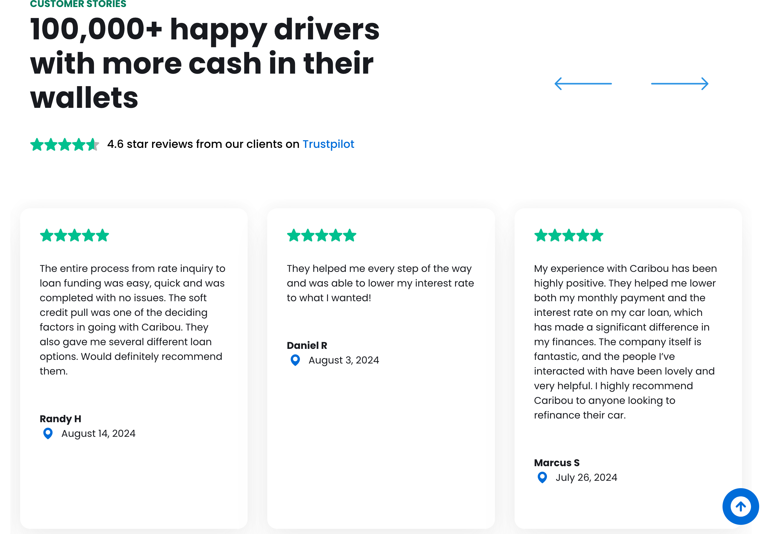Screen dimensions: 761x534
Task: Select the reviewer name Randy H
Action: (60, 419)
